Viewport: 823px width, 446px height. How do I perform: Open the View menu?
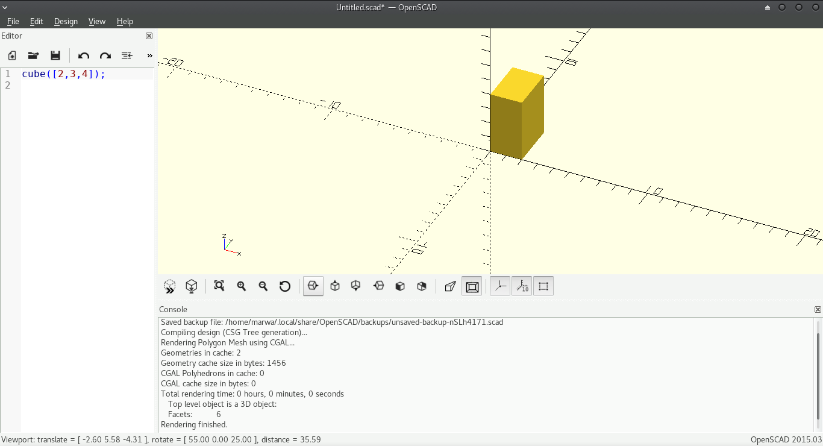pos(97,21)
